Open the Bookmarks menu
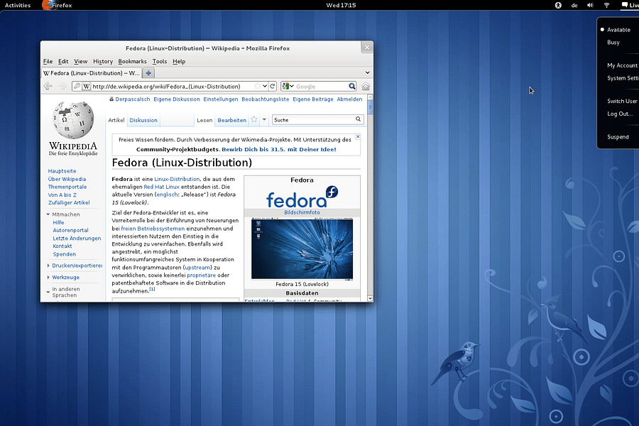Viewport: 639px width, 426px height. pyautogui.click(x=132, y=61)
